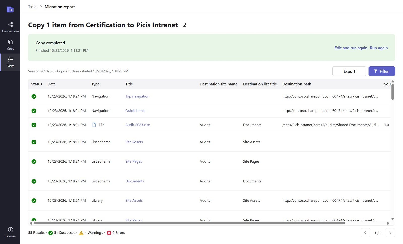
Task: Click the 'Finished 10/23/2026, 1:18:21 PM' text
Action: (x=62, y=51)
